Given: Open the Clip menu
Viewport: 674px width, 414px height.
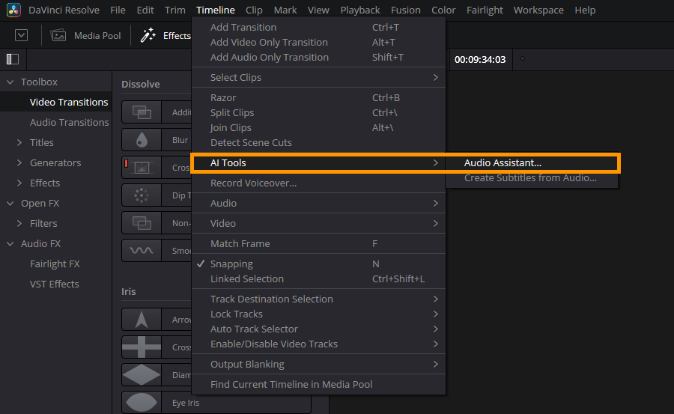Looking at the screenshot, I should point(254,10).
